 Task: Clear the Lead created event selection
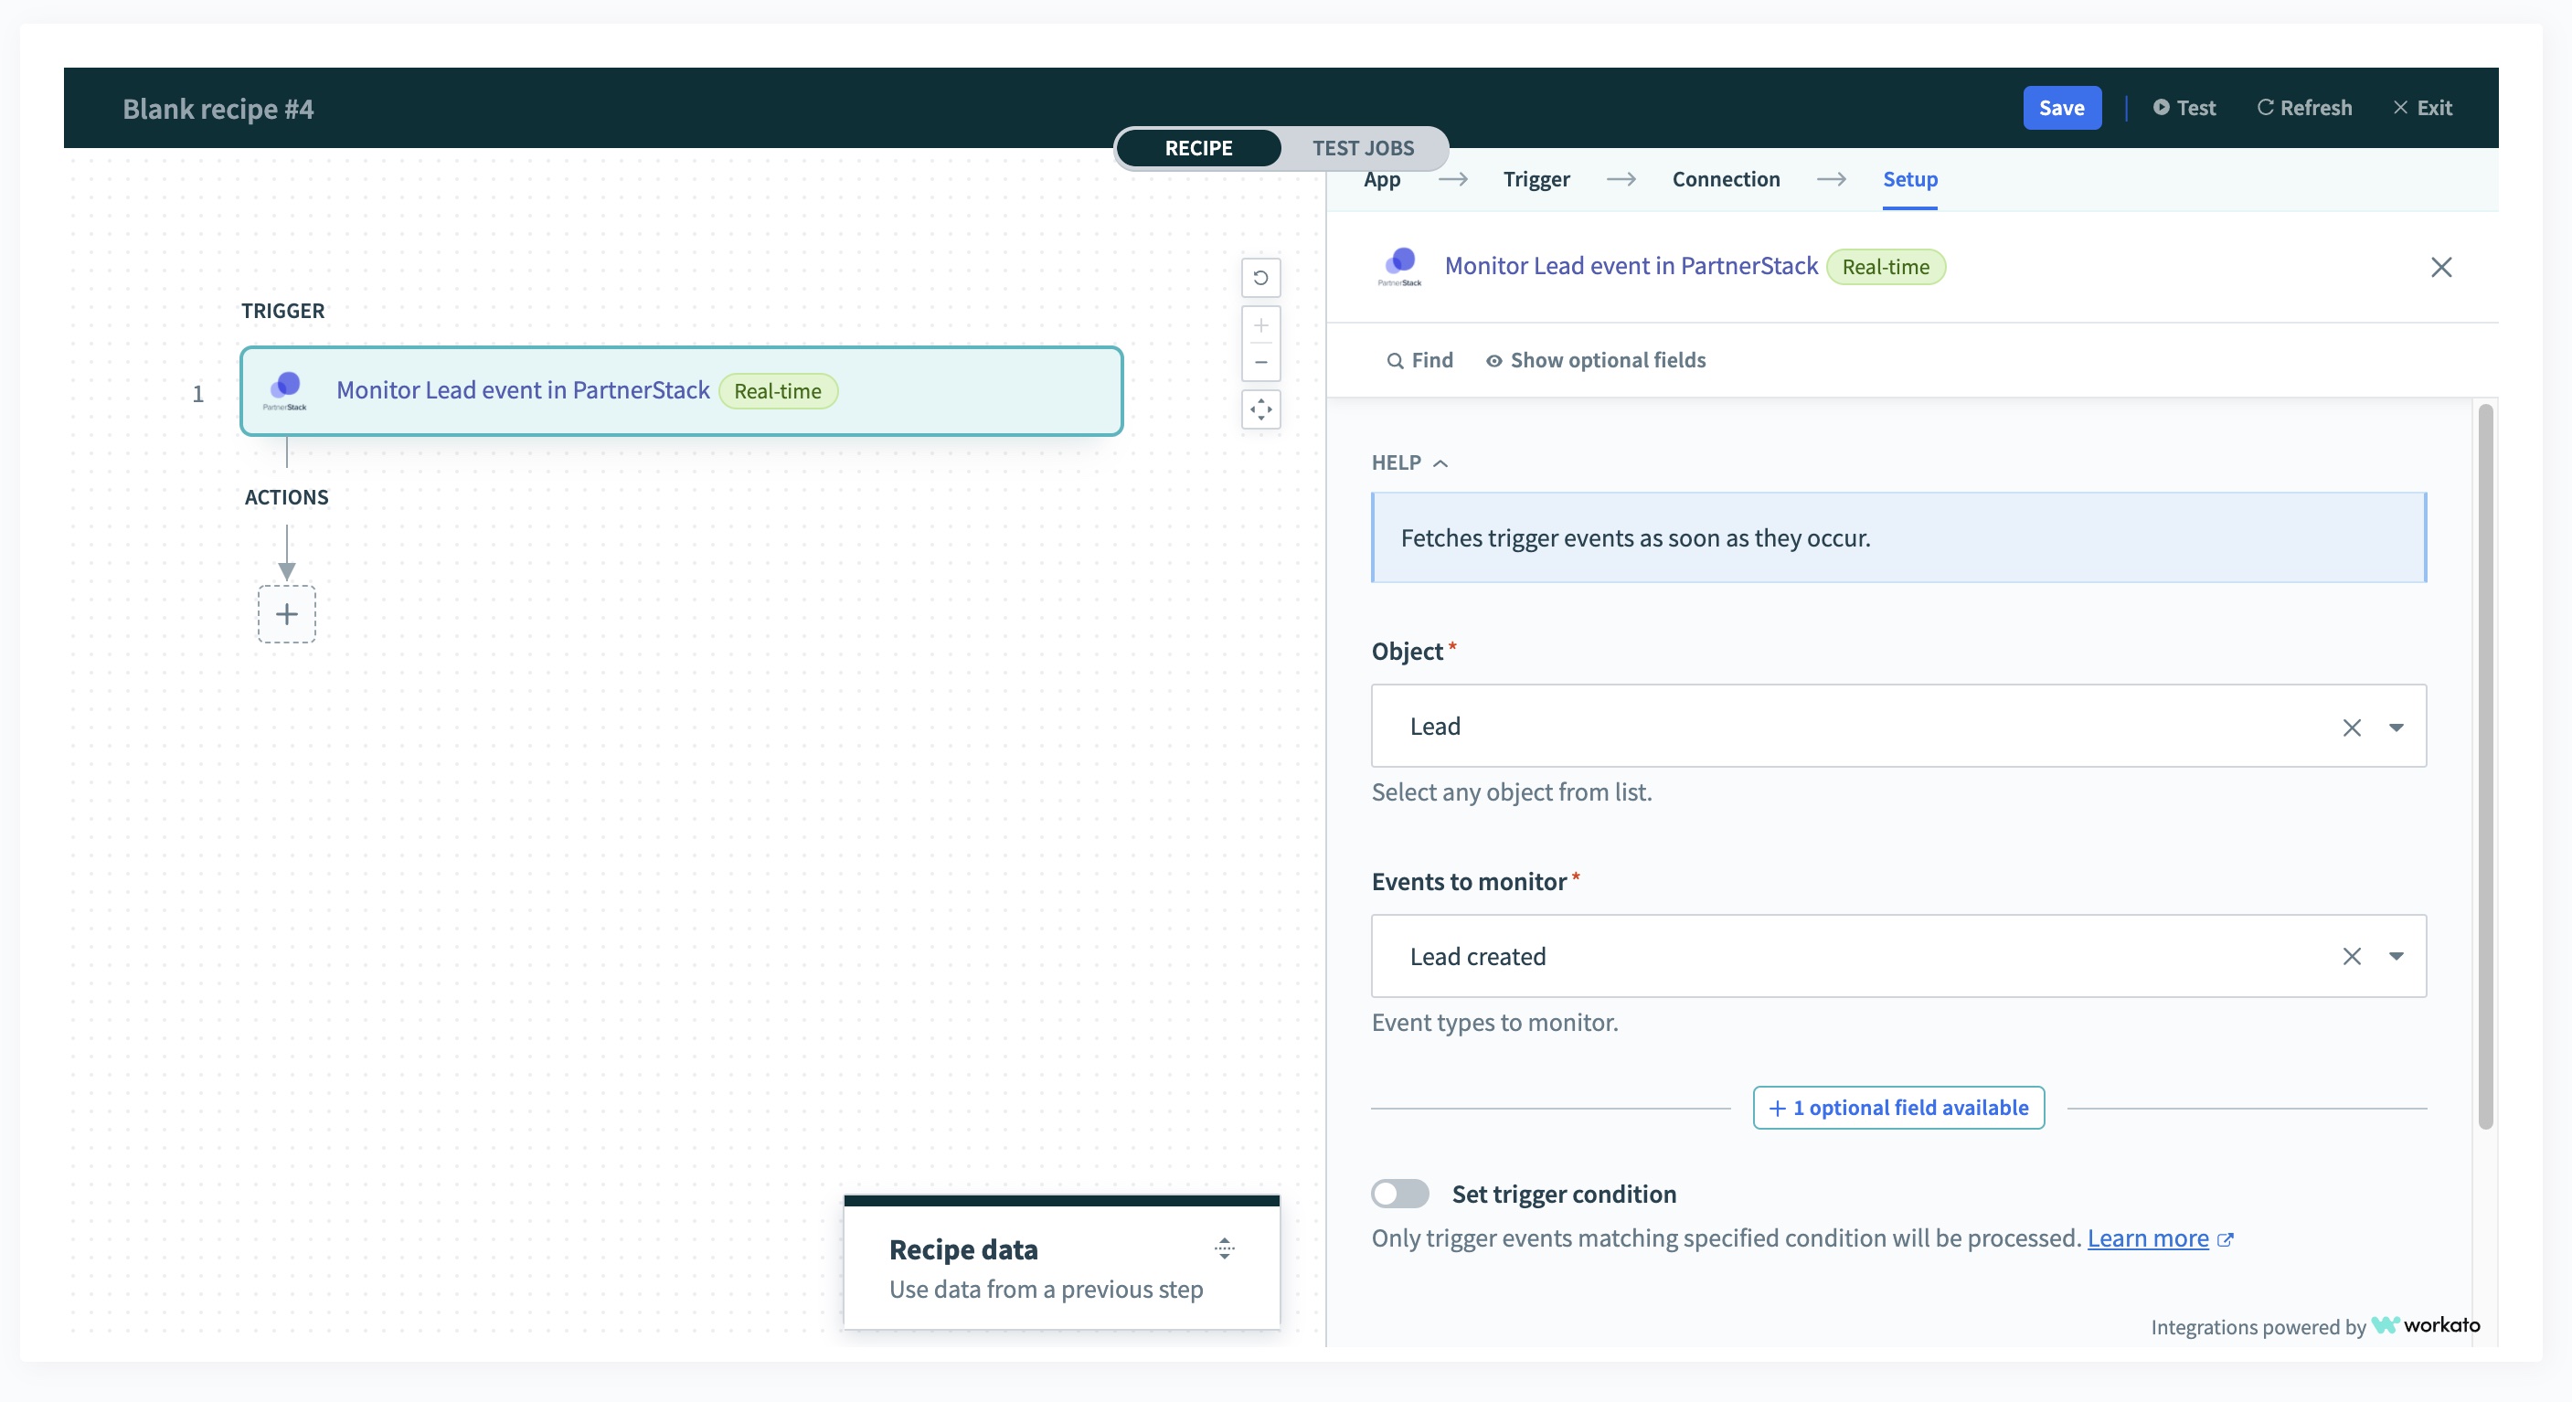tap(2352, 957)
